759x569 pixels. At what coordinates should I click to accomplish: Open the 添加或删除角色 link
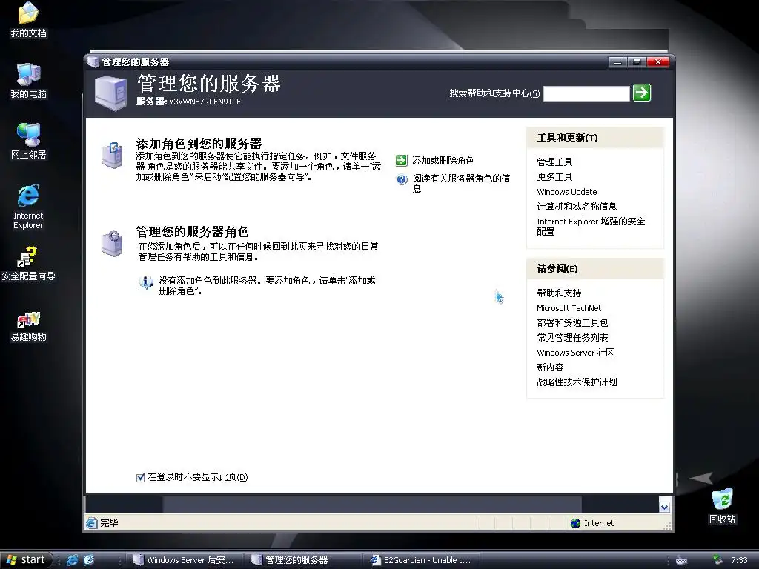(443, 160)
